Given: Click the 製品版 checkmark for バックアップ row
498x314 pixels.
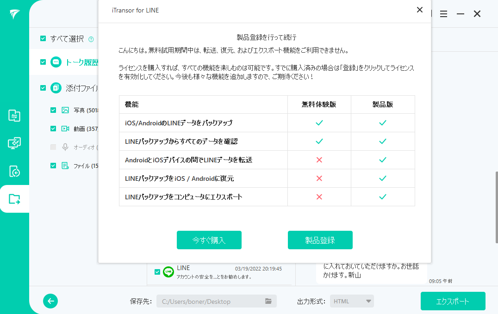Looking at the screenshot, I should 383,123.
